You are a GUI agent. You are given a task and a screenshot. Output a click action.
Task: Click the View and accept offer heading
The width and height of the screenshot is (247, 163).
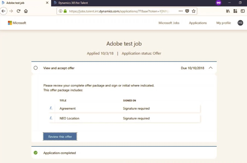59,68
